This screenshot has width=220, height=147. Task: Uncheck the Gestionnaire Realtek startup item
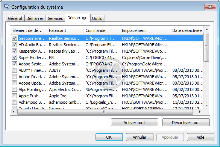[14, 38]
